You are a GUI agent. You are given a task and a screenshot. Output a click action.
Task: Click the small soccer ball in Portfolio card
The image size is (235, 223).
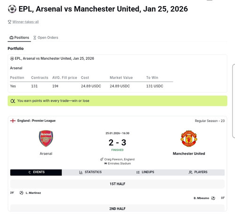point(12,58)
